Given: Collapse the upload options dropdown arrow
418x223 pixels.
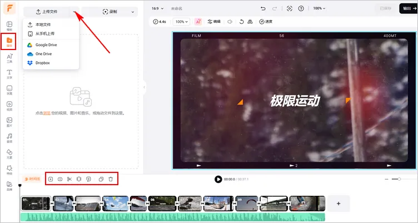Looking at the screenshot, I should pos(74,12).
